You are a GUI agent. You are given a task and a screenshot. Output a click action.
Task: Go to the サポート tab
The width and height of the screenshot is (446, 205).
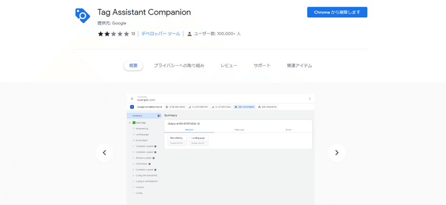coord(262,66)
